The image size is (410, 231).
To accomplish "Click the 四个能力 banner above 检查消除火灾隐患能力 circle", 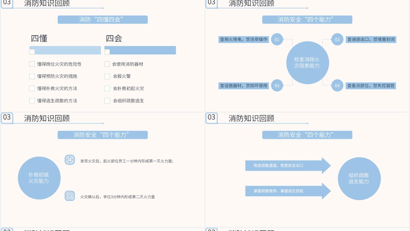I will coord(307,20).
